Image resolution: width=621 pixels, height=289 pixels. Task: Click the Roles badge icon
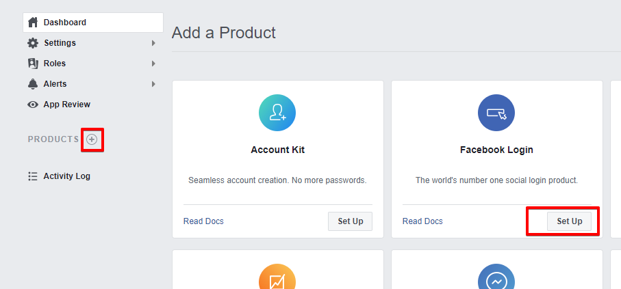33,64
